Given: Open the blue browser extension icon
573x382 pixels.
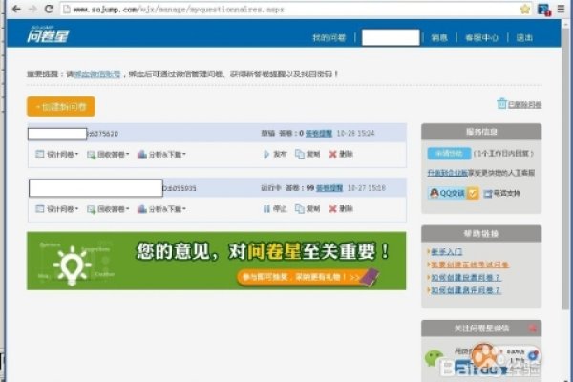Looking at the screenshot, I should [x=543, y=10].
